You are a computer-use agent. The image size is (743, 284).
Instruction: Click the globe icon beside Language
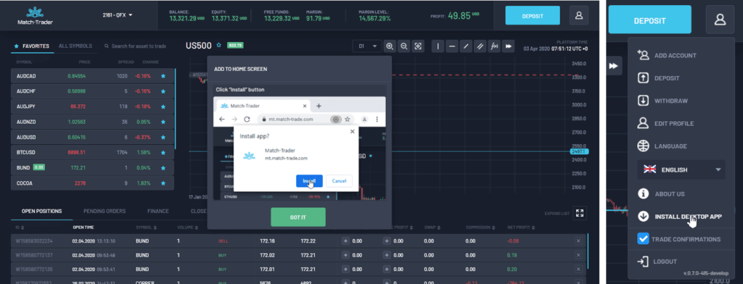[643, 146]
